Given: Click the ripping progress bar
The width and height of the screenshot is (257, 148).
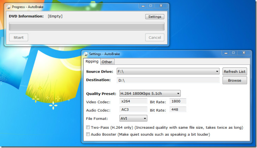Looking at the screenshot, I should point(87,26).
